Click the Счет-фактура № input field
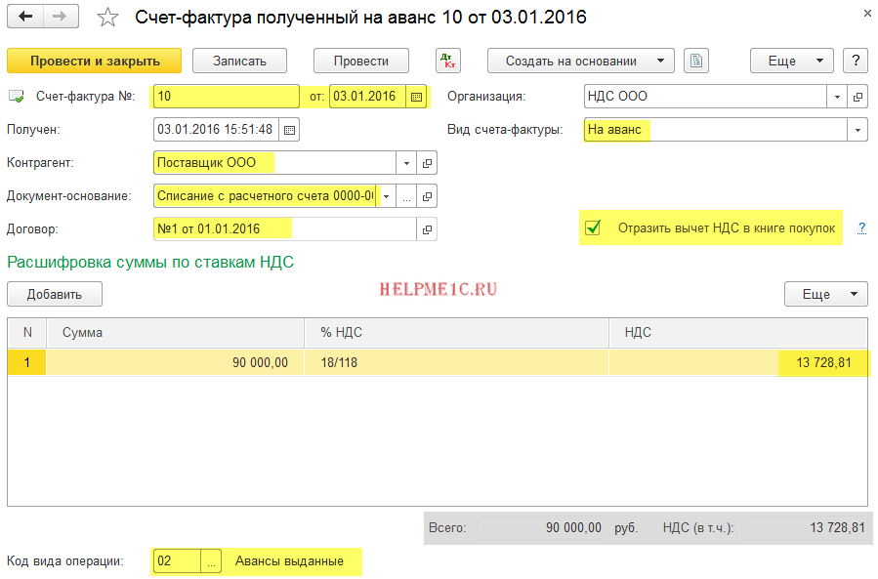The image size is (878, 579). 226,97
